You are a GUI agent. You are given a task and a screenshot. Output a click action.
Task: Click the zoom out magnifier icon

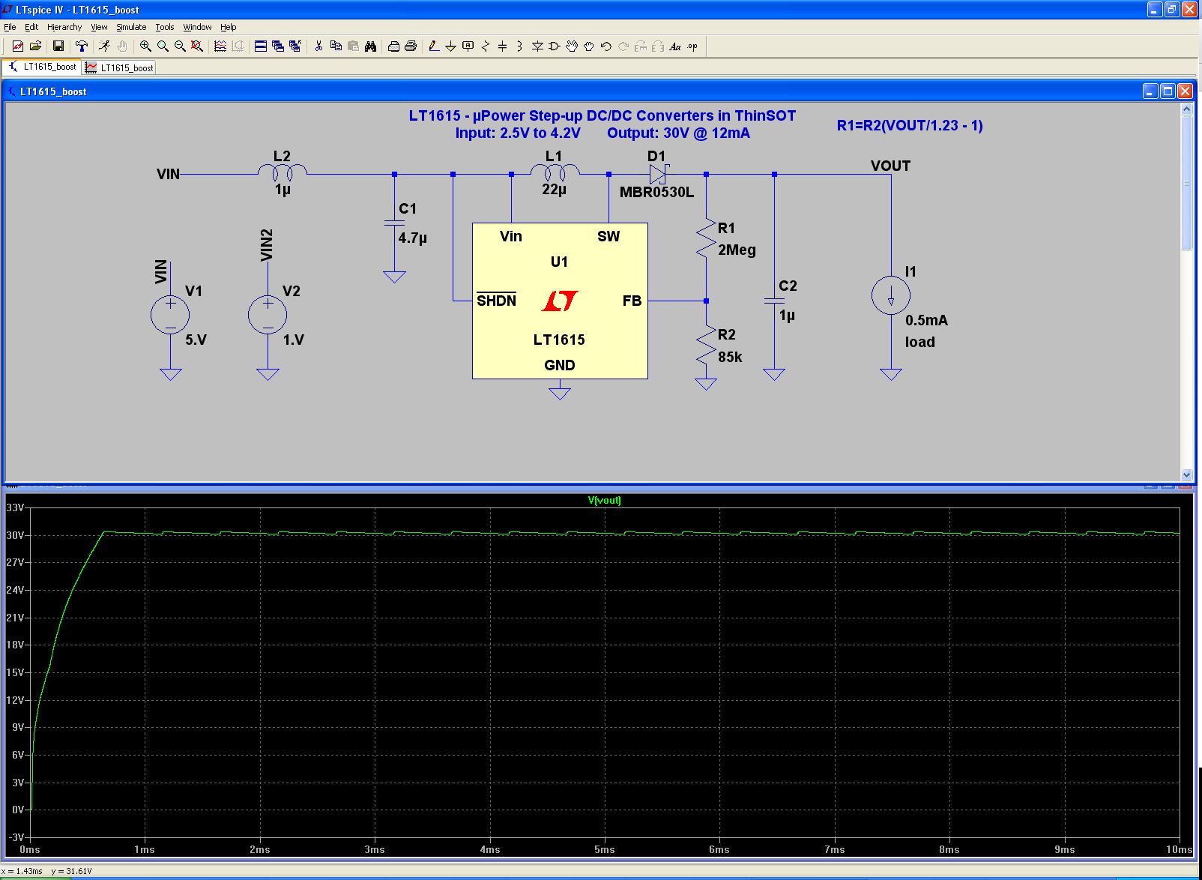[180, 46]
